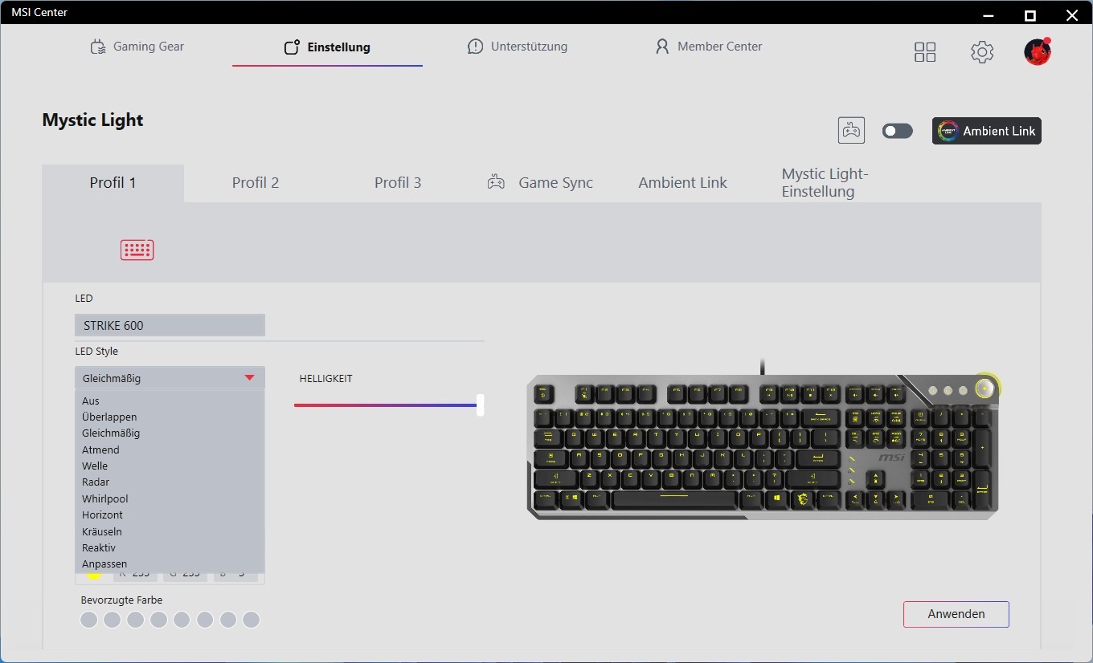Select the Profil 3 tab
1093x663 pixels.
click(x=398, y=183)
